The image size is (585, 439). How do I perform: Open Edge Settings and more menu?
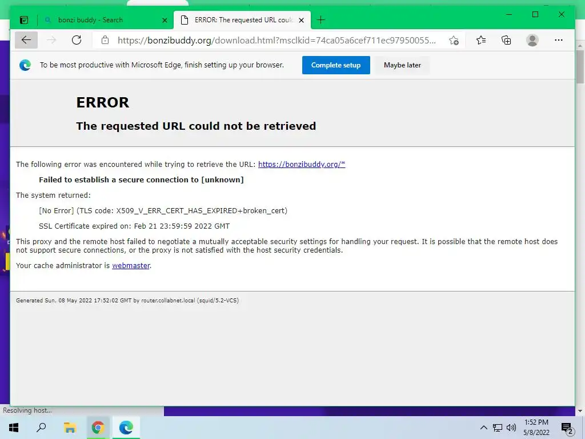(559, 40)
